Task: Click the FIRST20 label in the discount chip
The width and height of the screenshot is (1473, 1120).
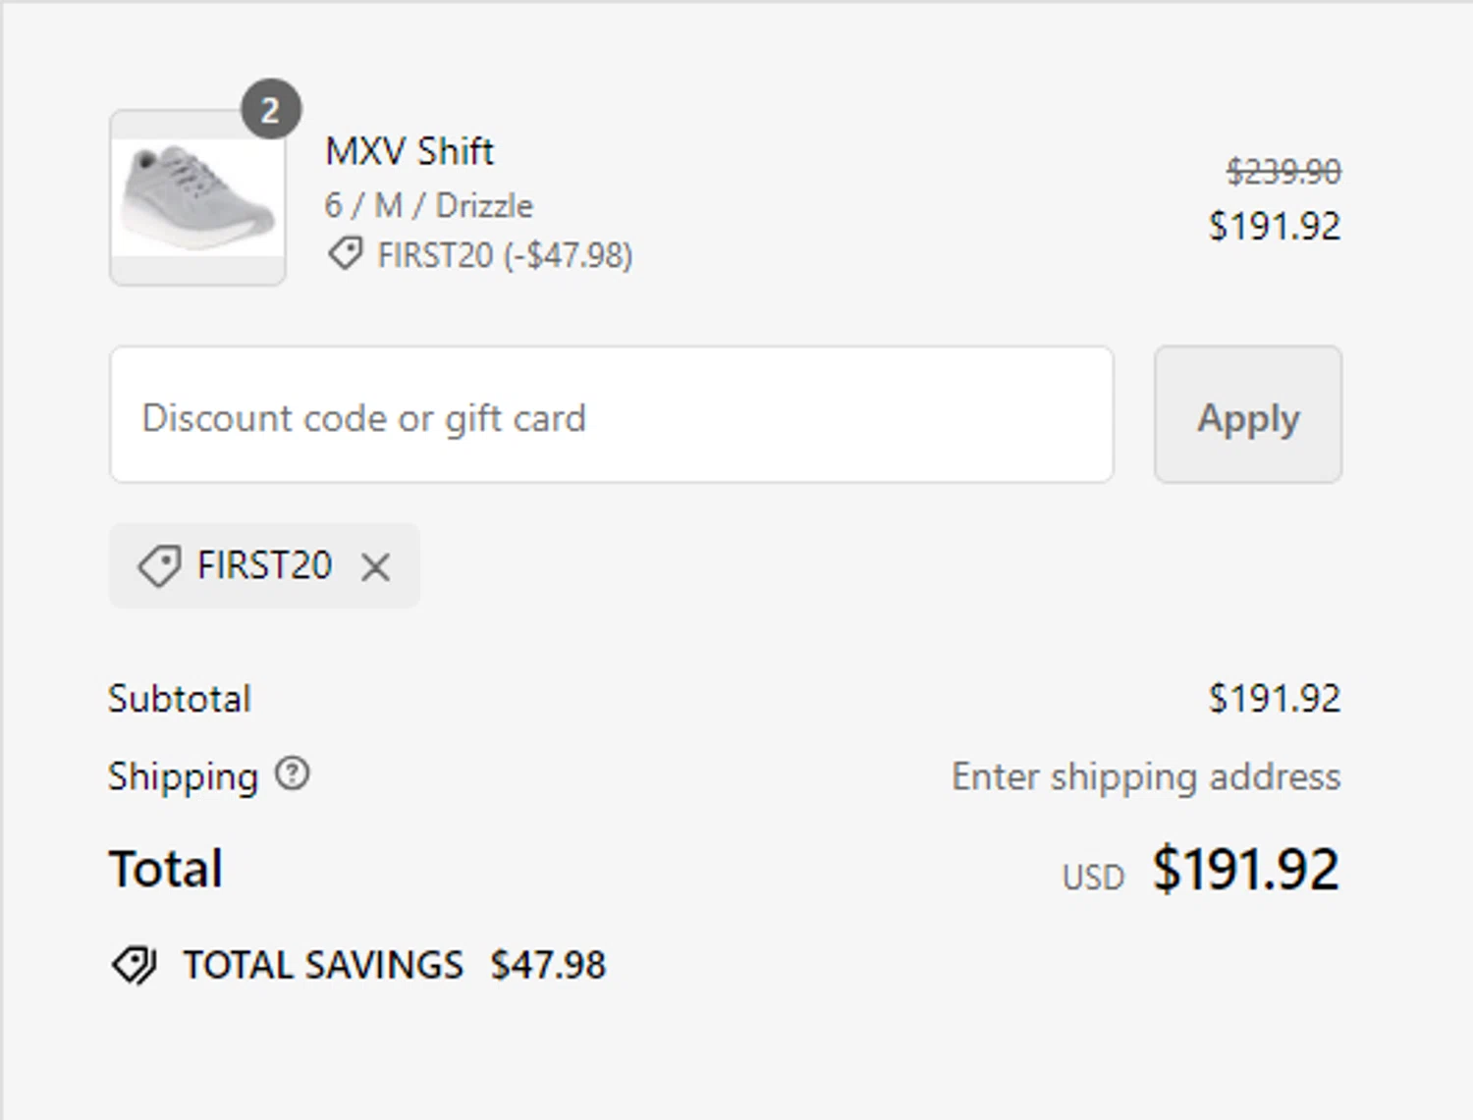Action: 264,565
